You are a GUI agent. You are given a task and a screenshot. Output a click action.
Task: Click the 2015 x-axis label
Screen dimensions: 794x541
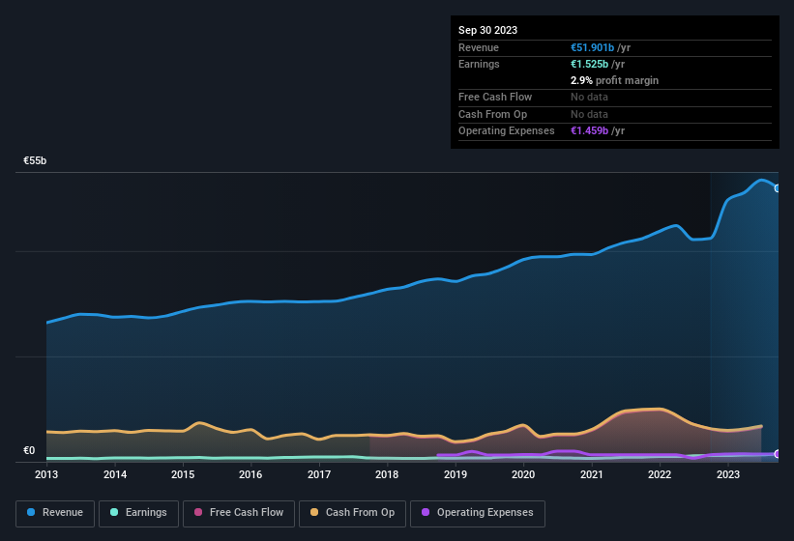pos(183,474)
